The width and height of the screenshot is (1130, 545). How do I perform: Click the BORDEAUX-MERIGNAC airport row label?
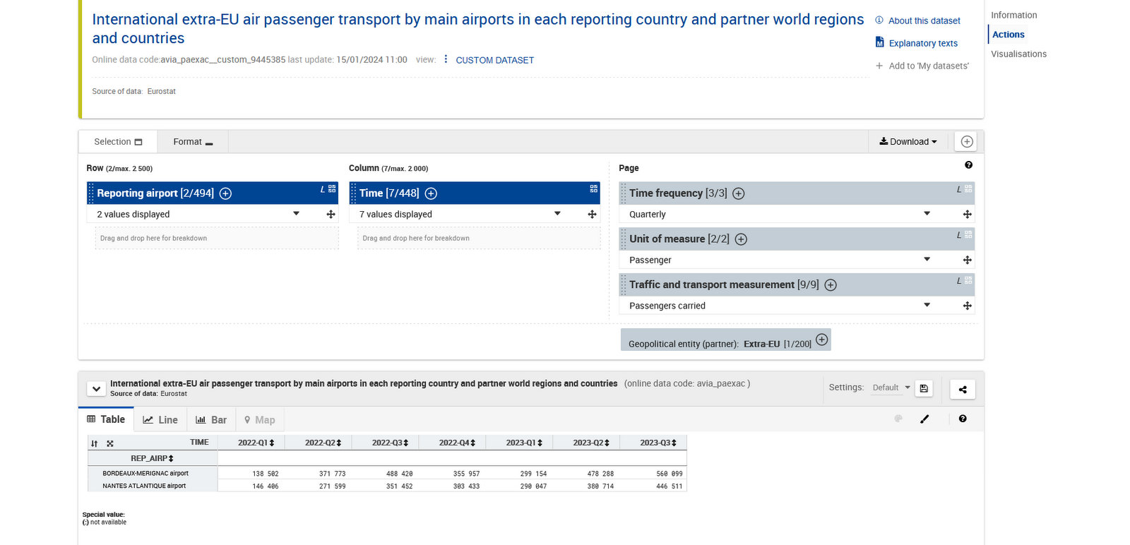[x=145, y=474]
